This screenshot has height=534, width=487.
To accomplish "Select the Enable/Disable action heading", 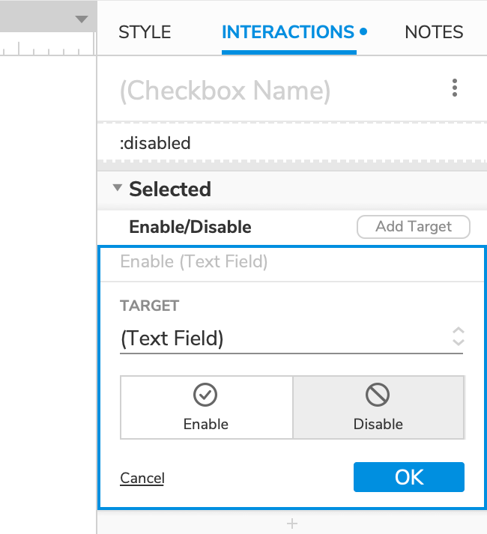I will 190,227.
